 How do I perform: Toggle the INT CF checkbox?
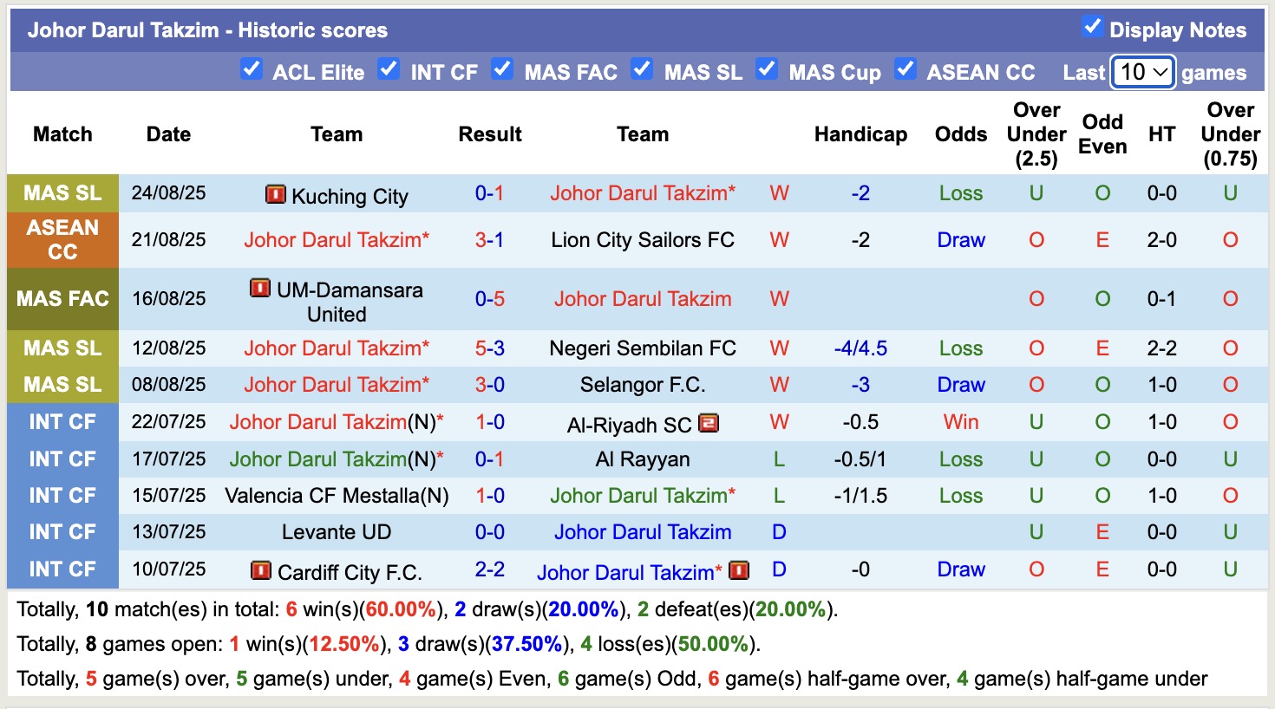click(x=389, y=69)
